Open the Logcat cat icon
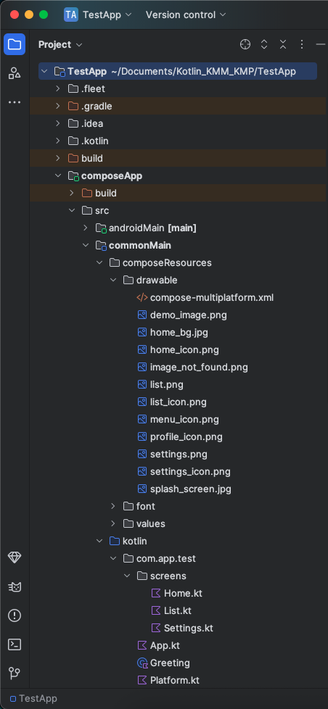 coord(15,587)
